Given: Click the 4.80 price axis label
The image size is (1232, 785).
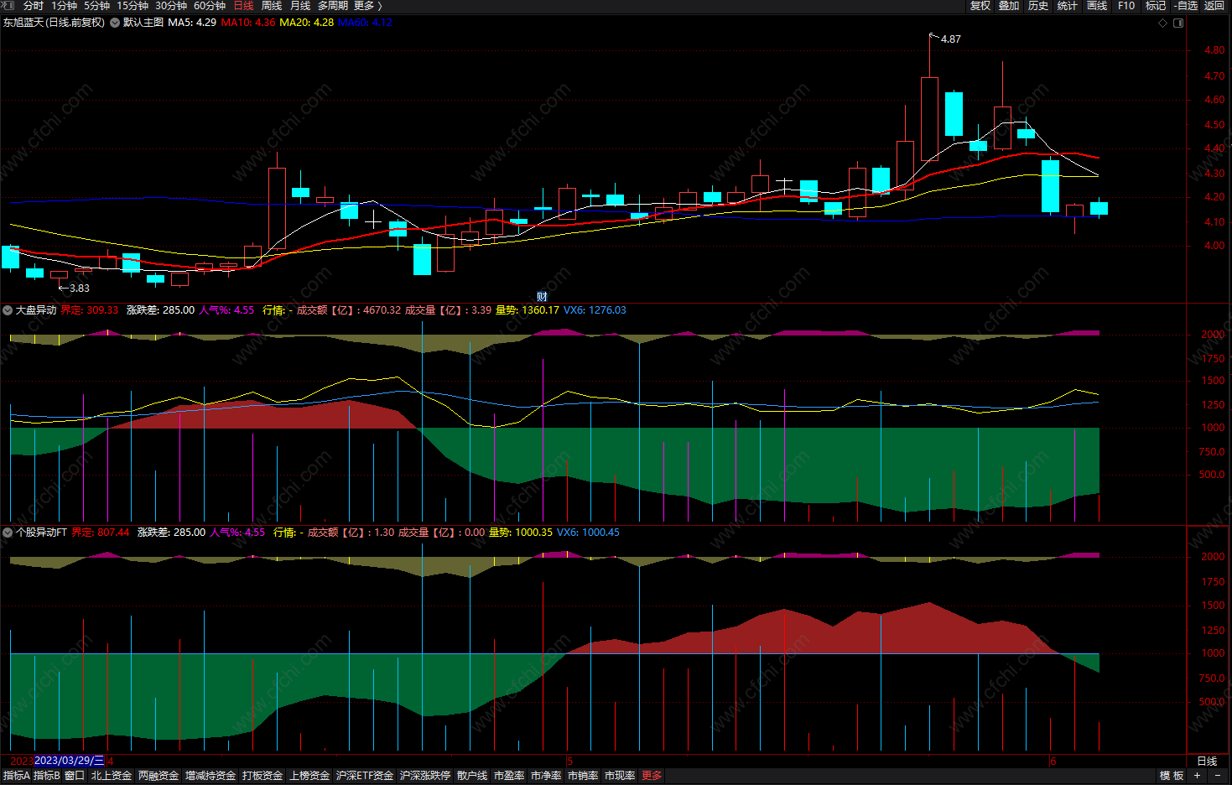Looking at the screenshot, I should [x=1214, y=50].
